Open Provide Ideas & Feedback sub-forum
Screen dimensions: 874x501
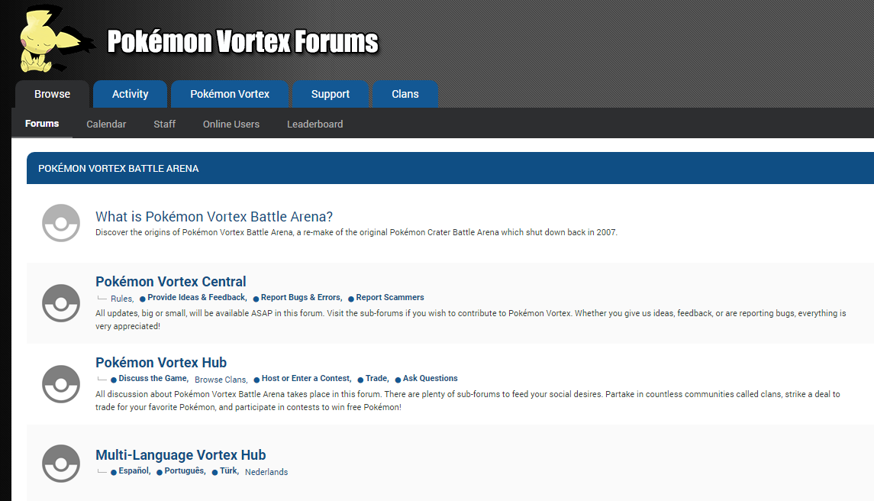197,297
